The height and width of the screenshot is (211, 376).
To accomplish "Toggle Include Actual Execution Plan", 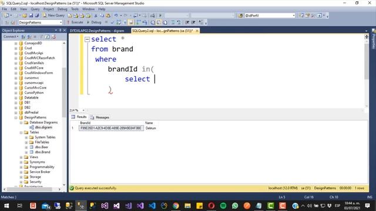I will click(x=139, y=22).
